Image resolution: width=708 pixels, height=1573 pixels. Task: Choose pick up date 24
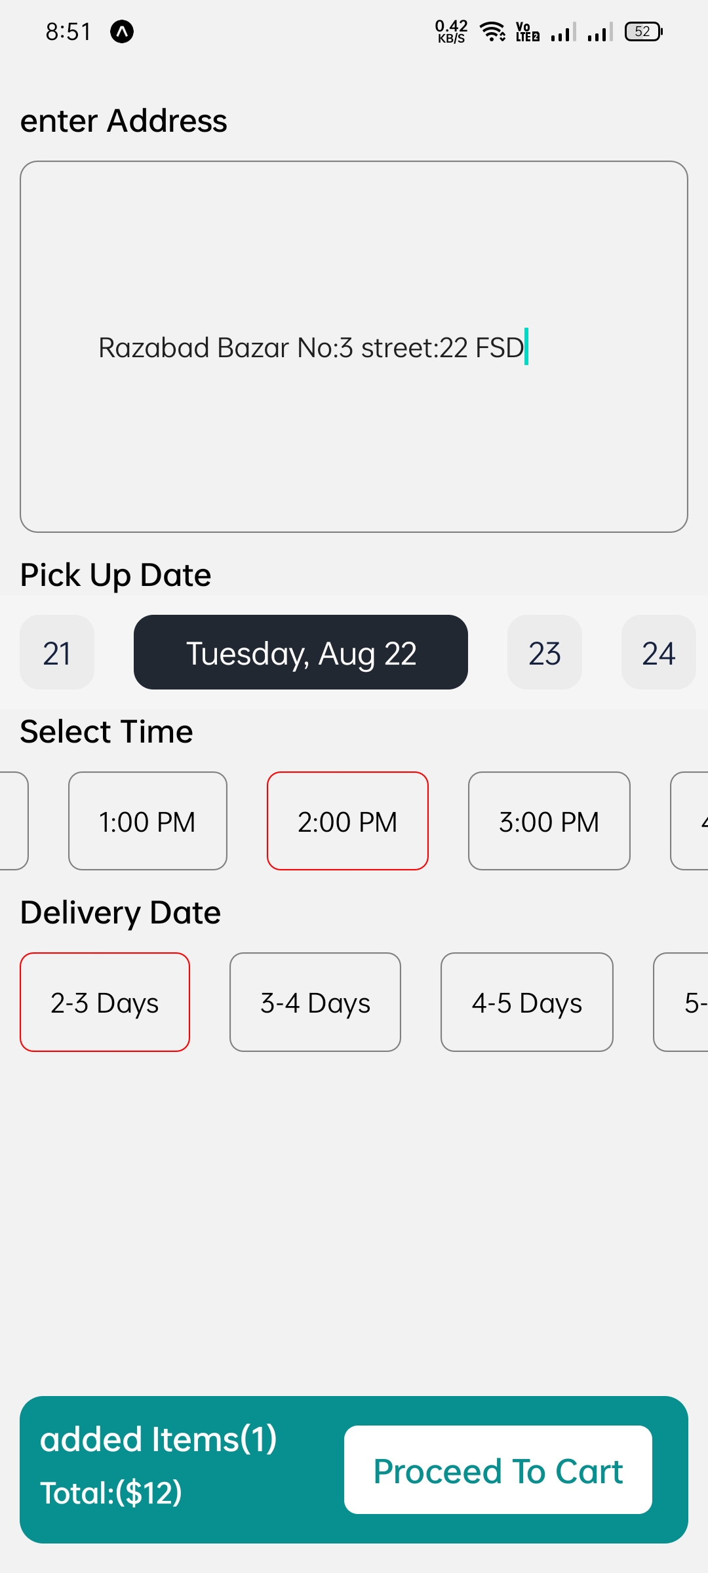click(x=658, y=653)
